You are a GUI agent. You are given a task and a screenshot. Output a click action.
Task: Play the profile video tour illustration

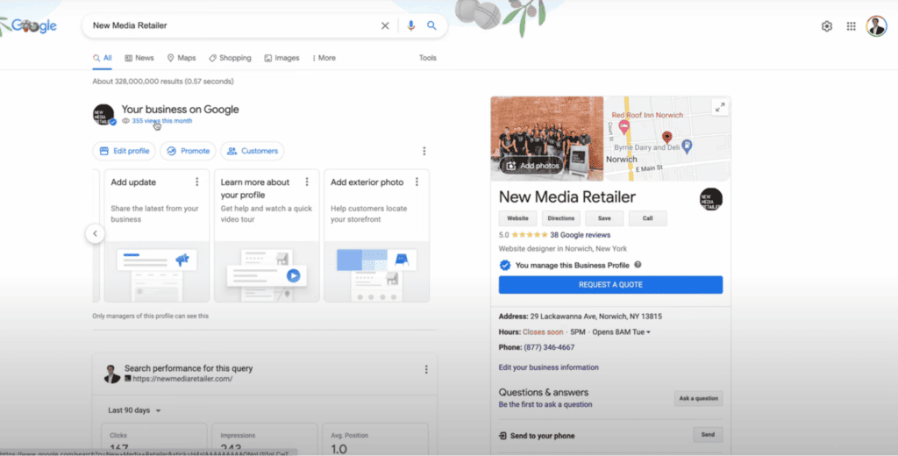[293, 276]
